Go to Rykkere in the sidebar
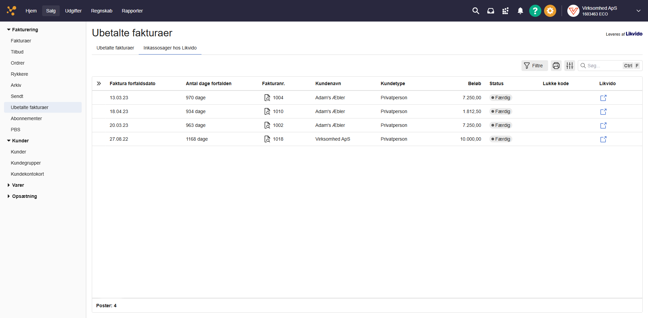Viewport: 648px width, 318px height. click(x=19, y=74)
